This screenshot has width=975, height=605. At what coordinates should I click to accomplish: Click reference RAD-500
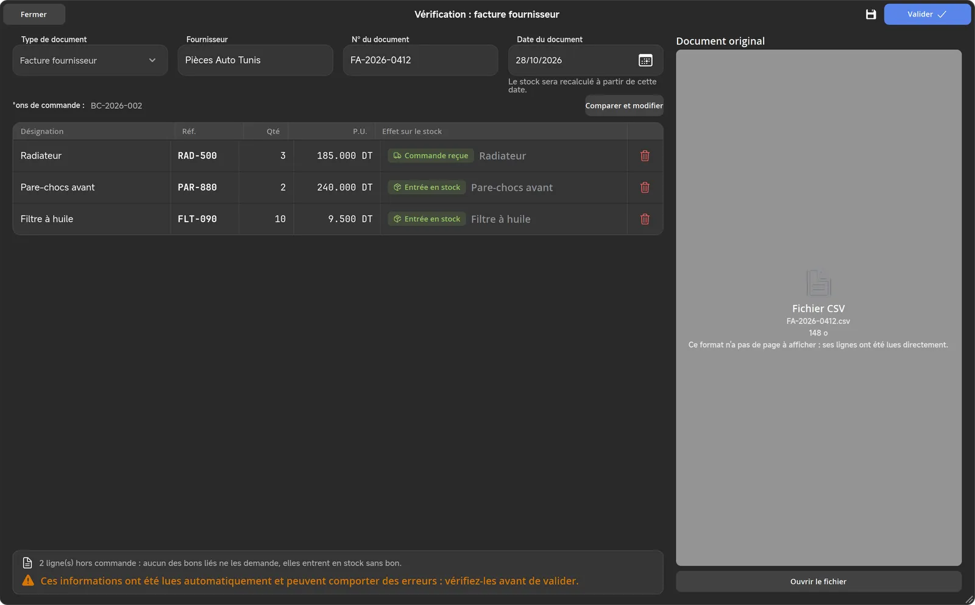coord(197,156)
